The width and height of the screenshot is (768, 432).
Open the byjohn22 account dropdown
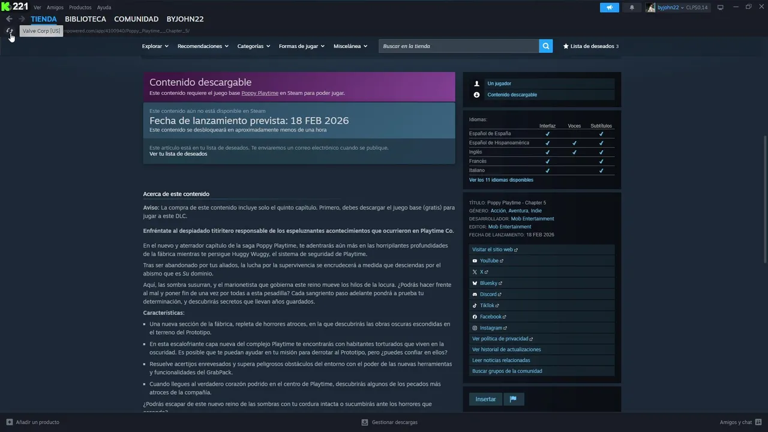pos(671,7)
